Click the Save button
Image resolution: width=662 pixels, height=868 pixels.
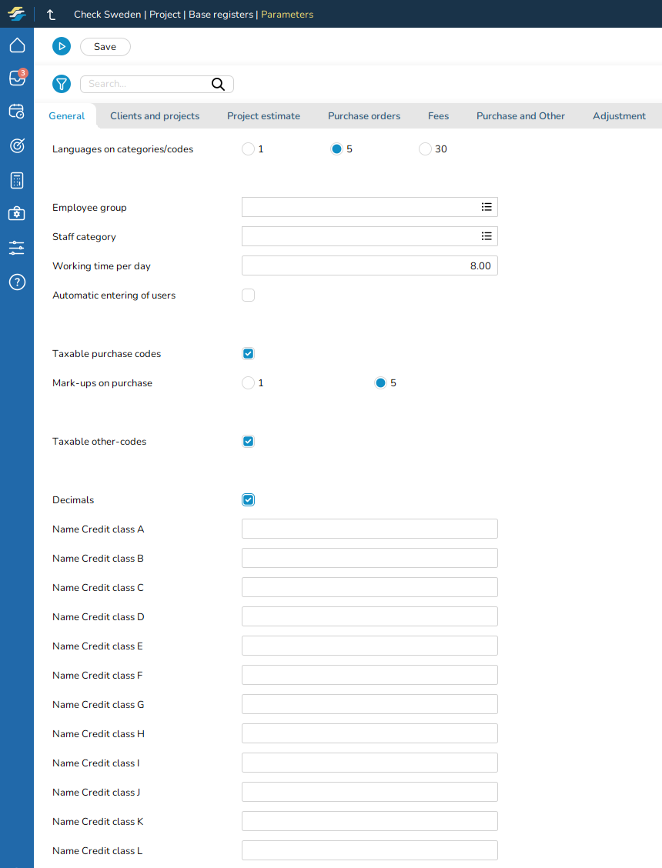pos(105,47)
